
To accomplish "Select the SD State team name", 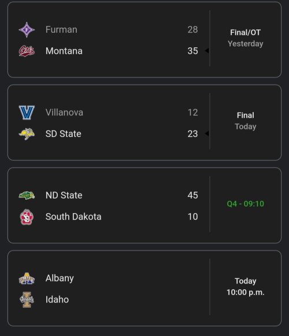I will (64, 134).
